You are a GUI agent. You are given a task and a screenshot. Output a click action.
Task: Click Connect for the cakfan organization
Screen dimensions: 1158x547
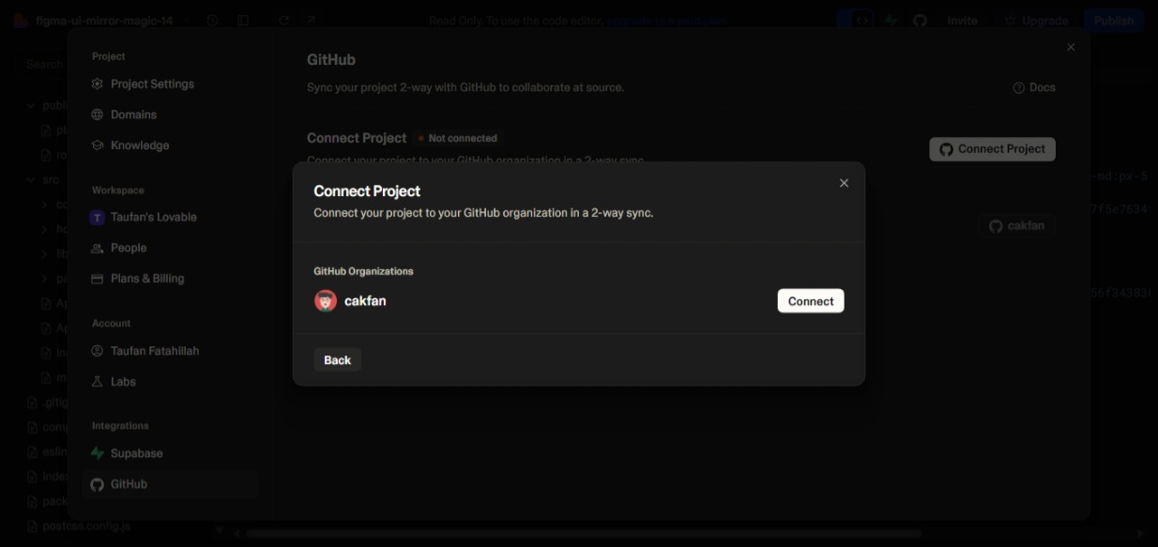(811, 301)
